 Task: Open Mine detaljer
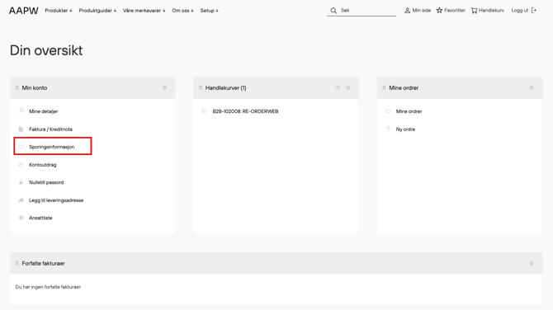pyautogui.click(x=44, y=111)
